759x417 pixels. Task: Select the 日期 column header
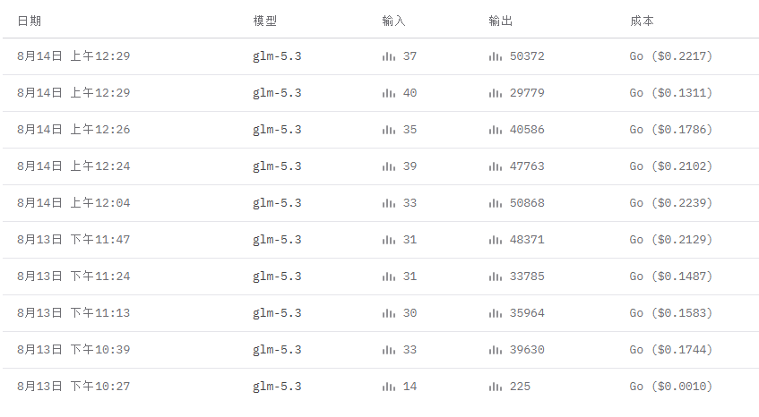point(29,21)
